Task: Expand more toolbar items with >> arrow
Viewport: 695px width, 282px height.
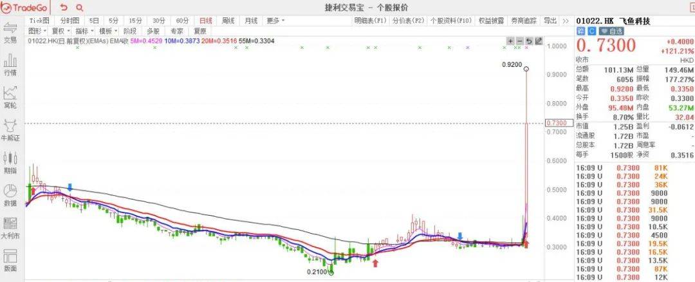Action: tap(565, 21)
